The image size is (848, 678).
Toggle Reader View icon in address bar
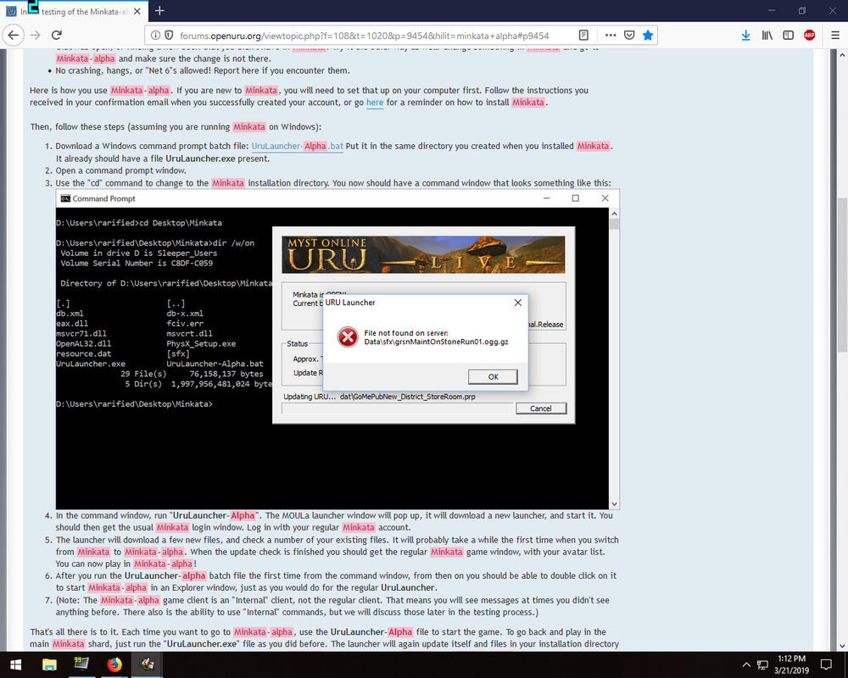click(x=583, y=35)
